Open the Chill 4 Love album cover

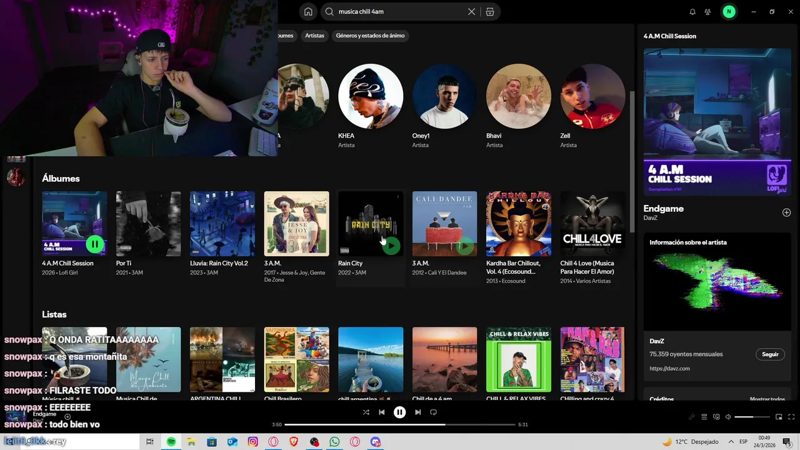click(592, 224)
